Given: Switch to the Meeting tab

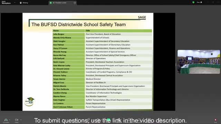Looking at the screenshot, I should coord(24,3).
